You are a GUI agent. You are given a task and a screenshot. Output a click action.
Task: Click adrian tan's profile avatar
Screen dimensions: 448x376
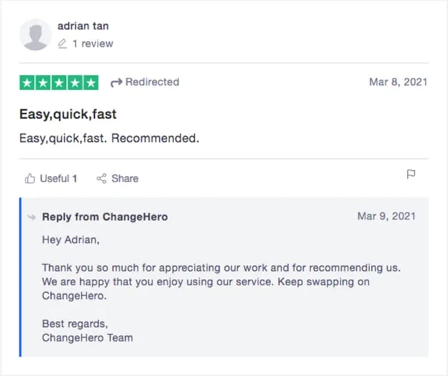point(35,35)
